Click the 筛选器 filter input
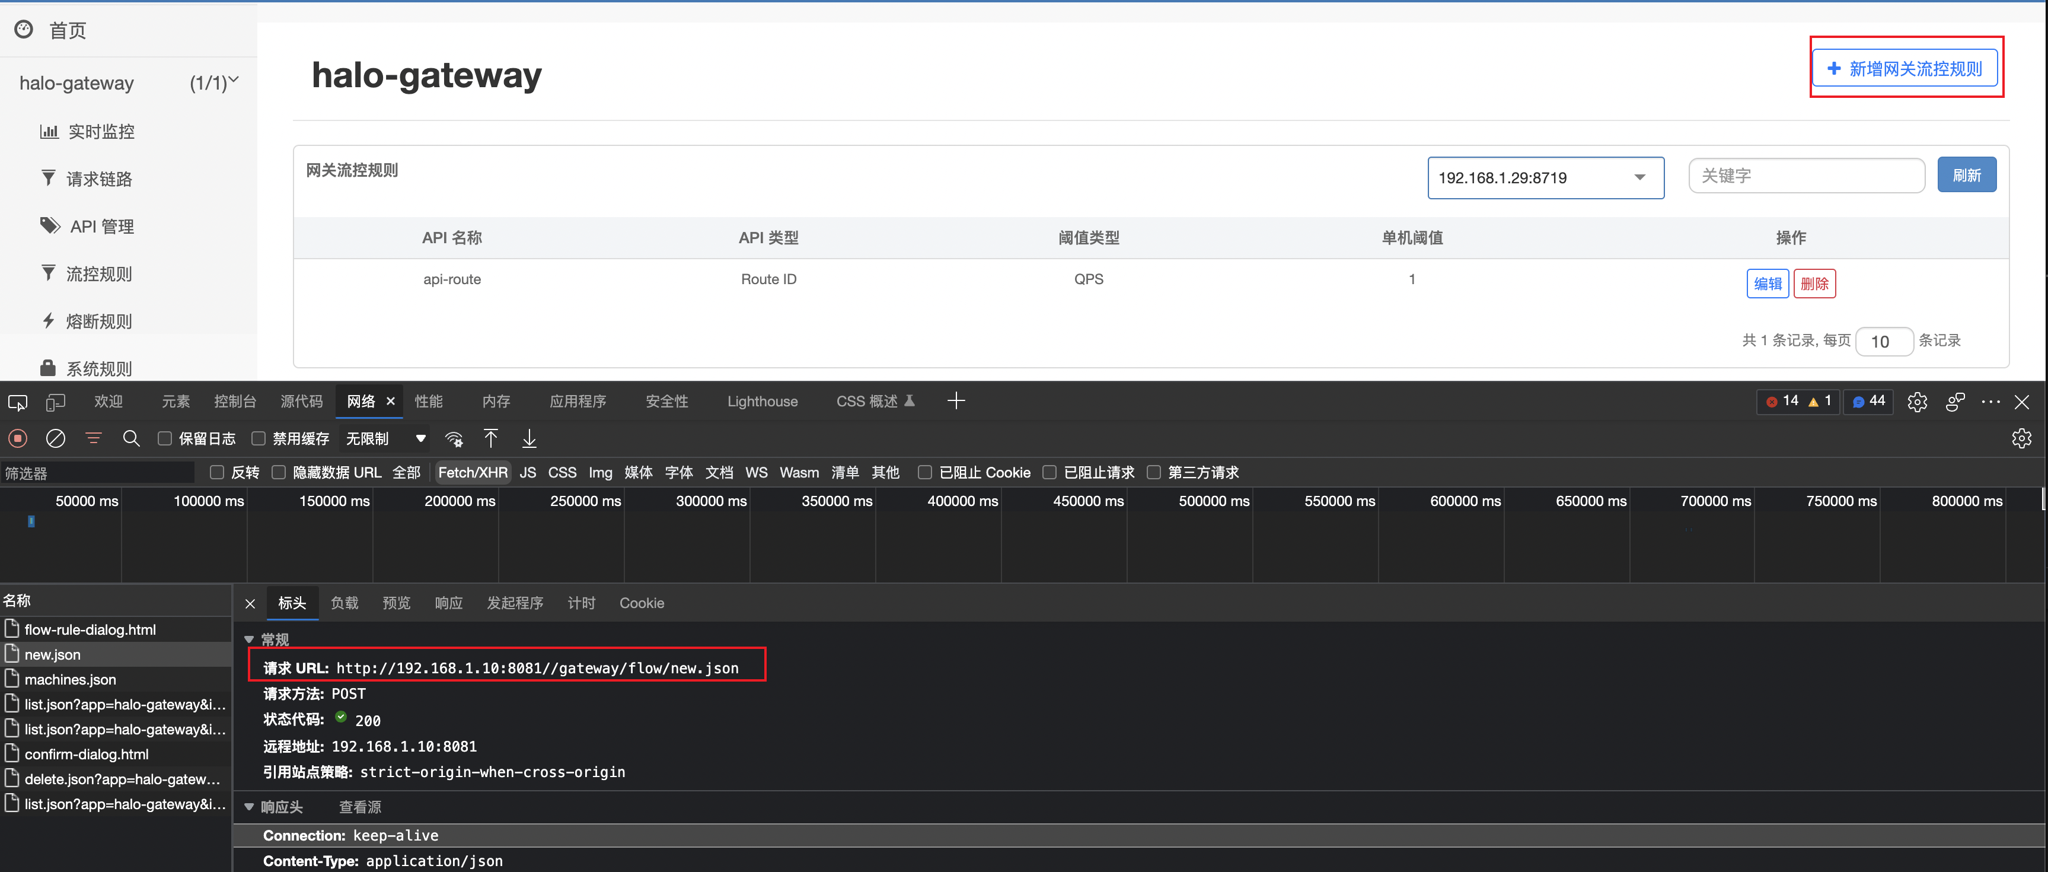2048x872 pixels. [x=97, y=473]
